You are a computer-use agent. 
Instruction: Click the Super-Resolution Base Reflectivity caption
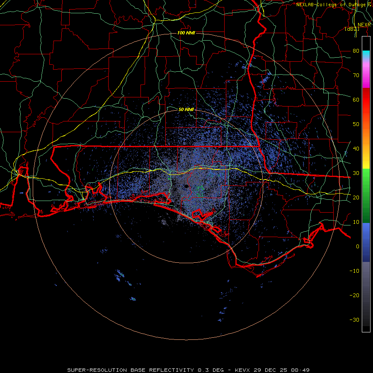click(189, 370)
